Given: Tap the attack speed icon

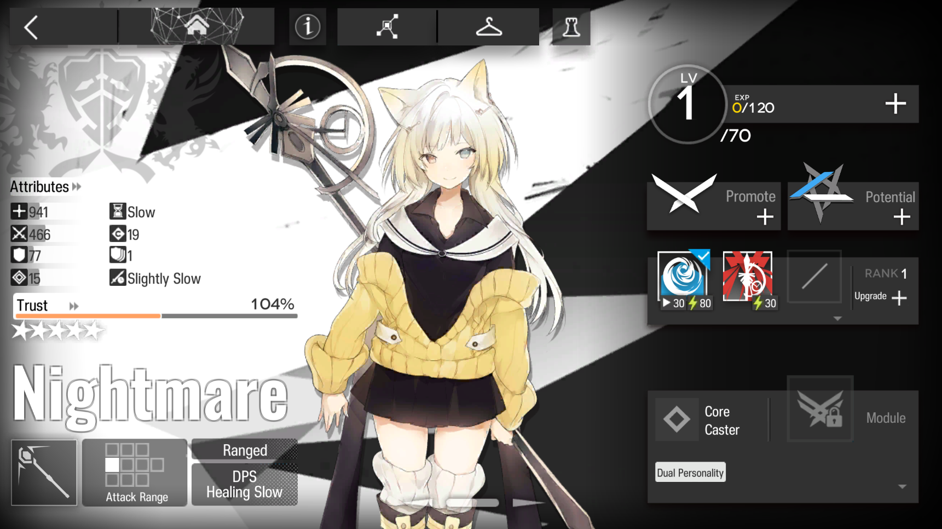Looking at the screenshot, I should click(117, 278).
